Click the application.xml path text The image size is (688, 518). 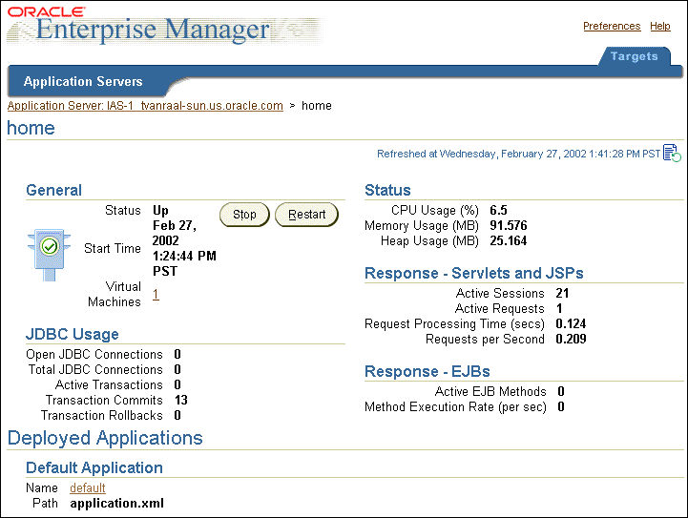[116, 504]
